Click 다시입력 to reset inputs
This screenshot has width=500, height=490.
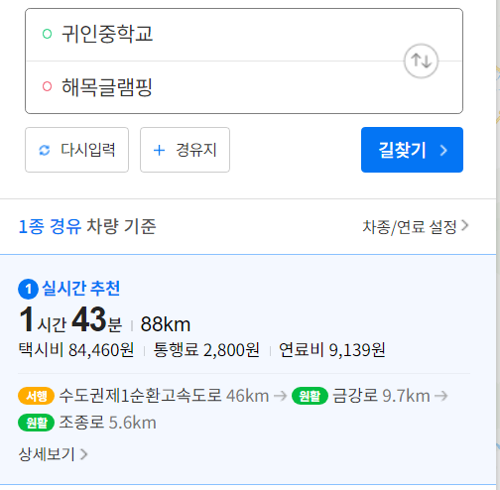point(76,150)
